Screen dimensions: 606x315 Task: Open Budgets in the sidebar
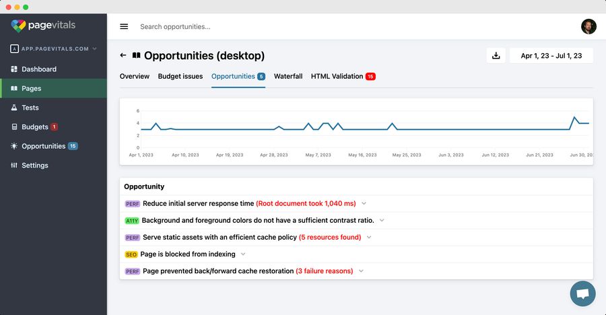[53, 127]
